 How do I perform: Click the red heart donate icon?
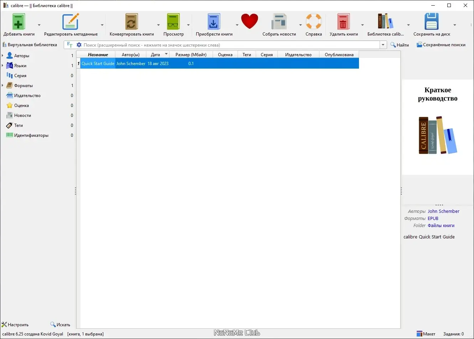[x=250, y=21]
